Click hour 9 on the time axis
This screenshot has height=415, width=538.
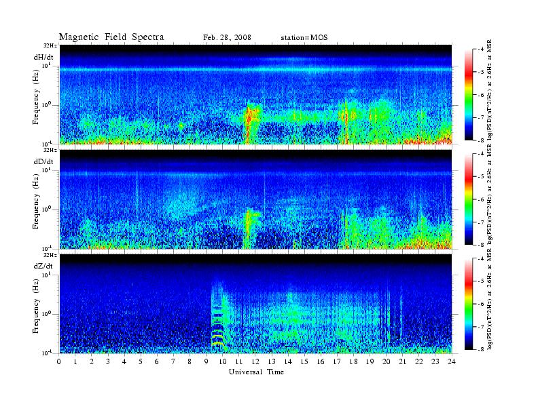(x=206, y=361)
